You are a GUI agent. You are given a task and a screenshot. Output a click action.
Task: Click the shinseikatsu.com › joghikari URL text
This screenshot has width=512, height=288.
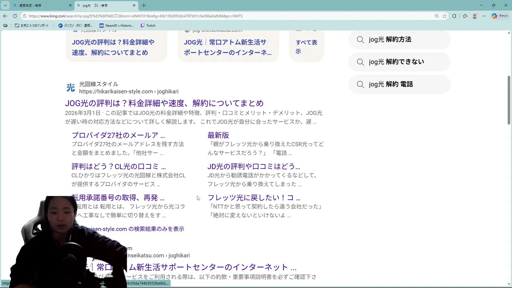click(158, 255)
